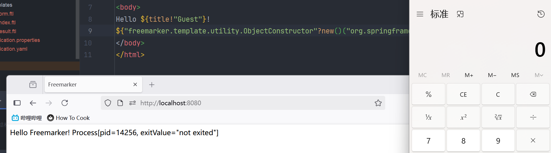
Task: Select the Freemarker browser tab
Action: (x=88, y=85)
